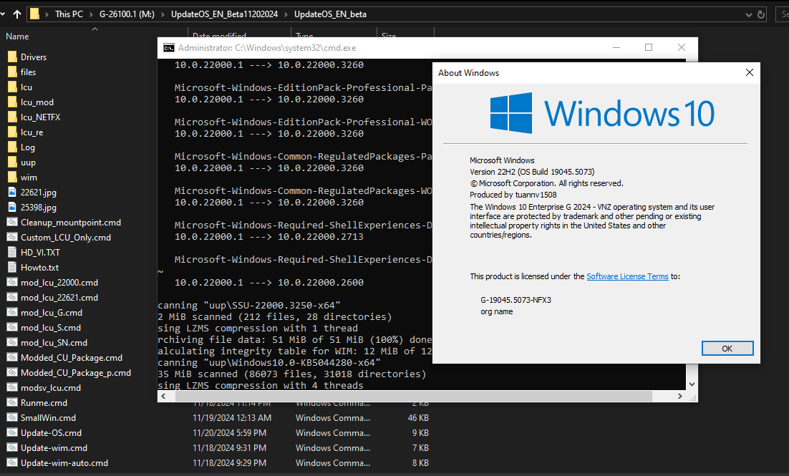
Task: Select the lcu_re folder icon
Action: 13,132
